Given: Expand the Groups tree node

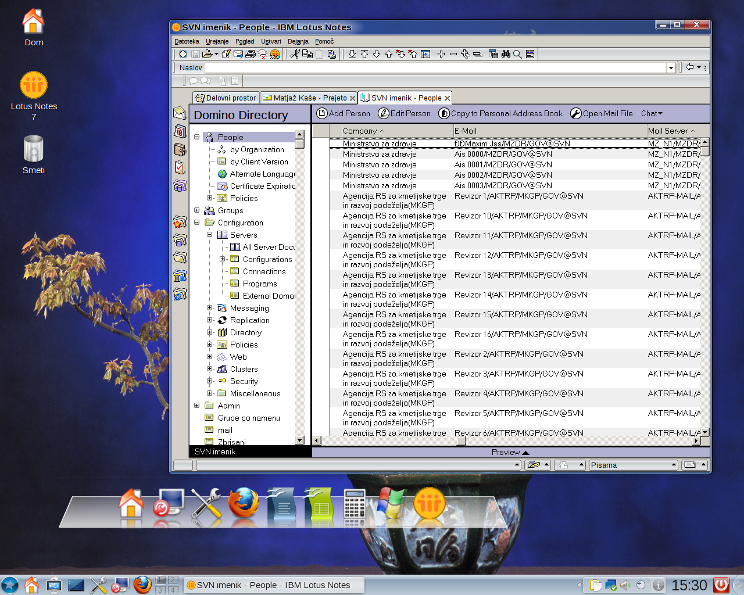Looking at the screenshot, I should [196, 210].
